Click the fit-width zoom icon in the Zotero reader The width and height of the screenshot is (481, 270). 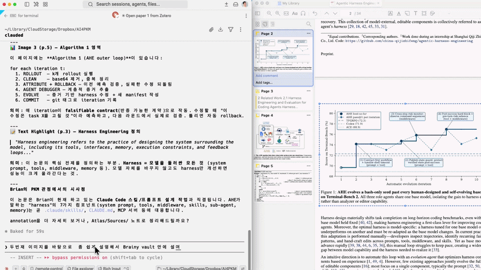coord(286,13)
